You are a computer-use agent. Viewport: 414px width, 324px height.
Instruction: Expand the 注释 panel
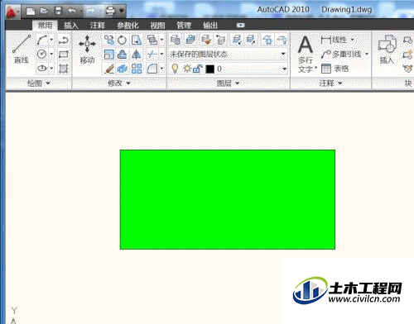pyautogui.click(x=330, y=83)
